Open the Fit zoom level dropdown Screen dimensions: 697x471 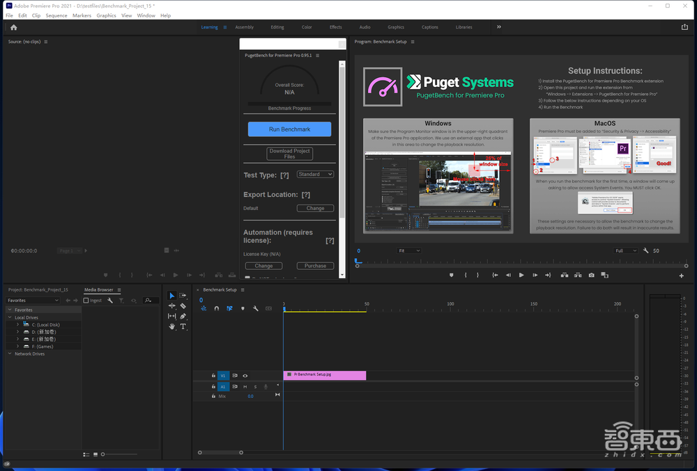point(408,250)
